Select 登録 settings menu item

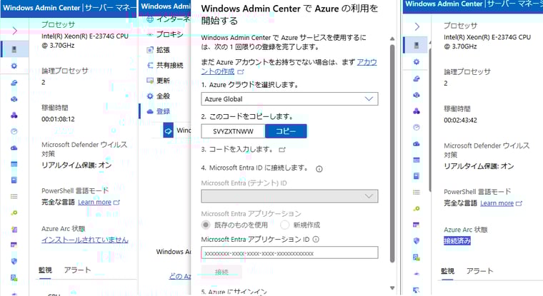tap(159, 111)
